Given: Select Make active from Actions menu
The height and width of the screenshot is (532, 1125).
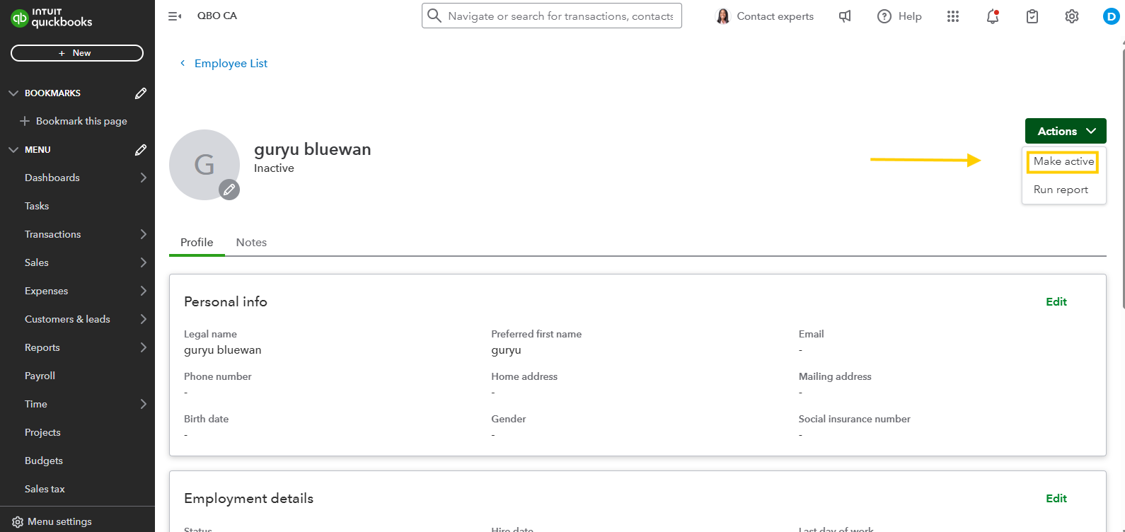Looking at the screenshot, I should [1063, 161].
